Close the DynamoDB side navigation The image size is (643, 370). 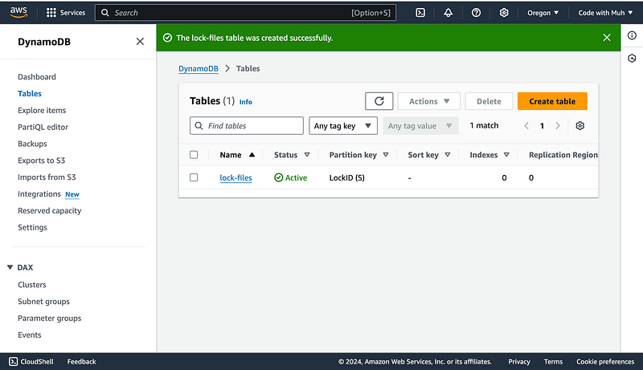coord(140,42)
